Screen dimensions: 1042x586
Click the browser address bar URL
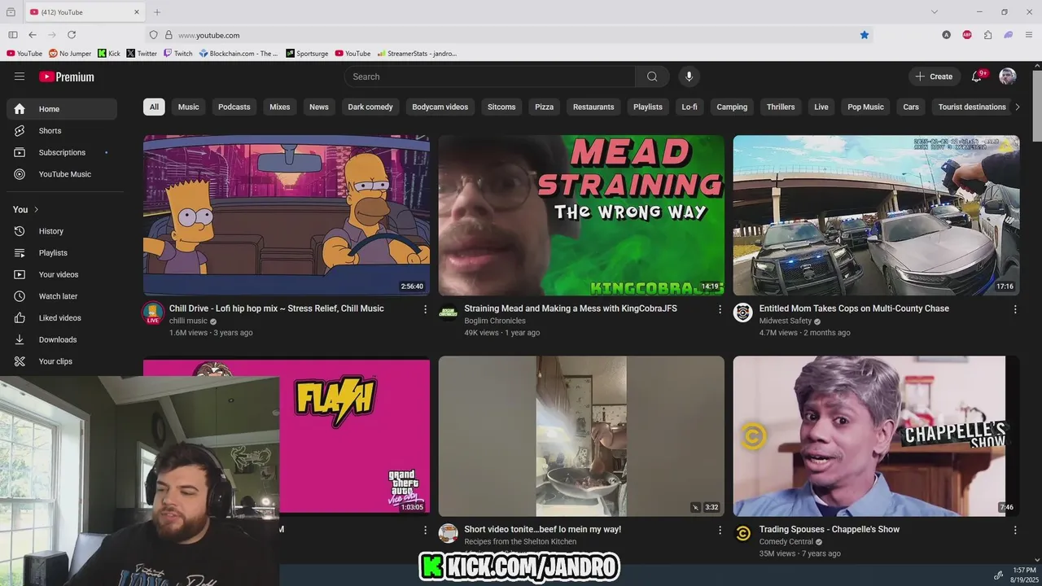208,35
